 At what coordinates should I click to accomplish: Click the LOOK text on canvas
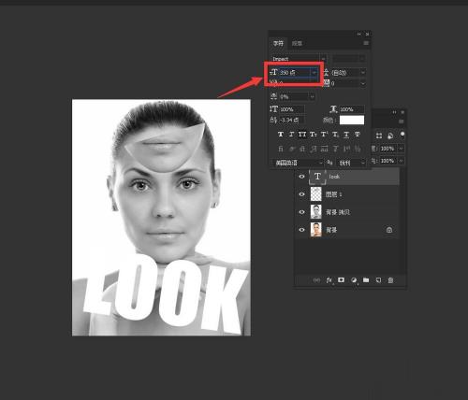click(166, 293)
